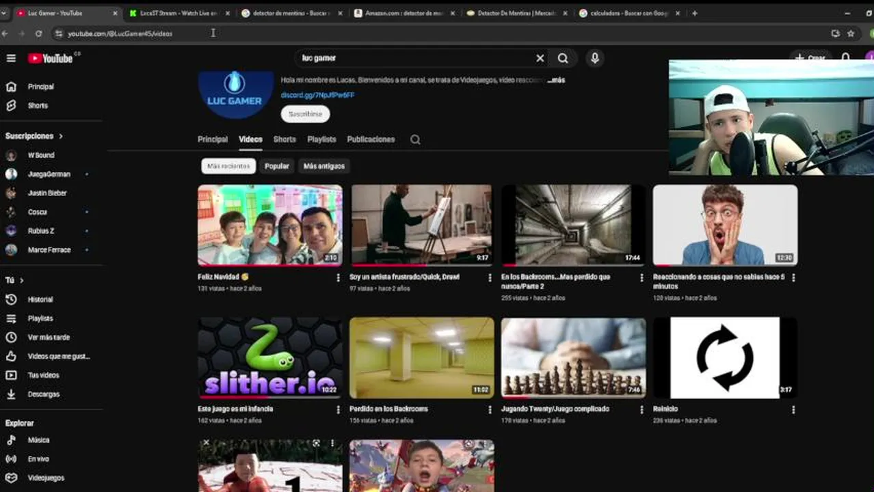Bookmark page with the star icon
This screenshot has width=874, height=492.
pyautogui.click(x=851, y=33)
